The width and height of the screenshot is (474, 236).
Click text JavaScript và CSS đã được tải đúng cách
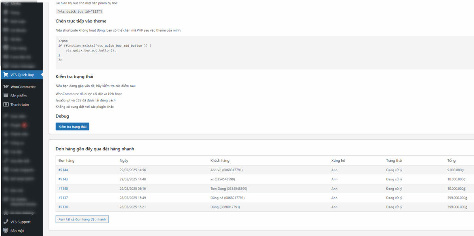click(x=86, y=100)
